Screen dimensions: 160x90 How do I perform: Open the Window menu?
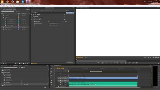click(x=28, y=6)
